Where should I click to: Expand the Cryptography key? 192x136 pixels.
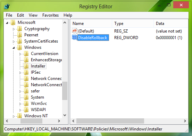click(x=14, y=29)
